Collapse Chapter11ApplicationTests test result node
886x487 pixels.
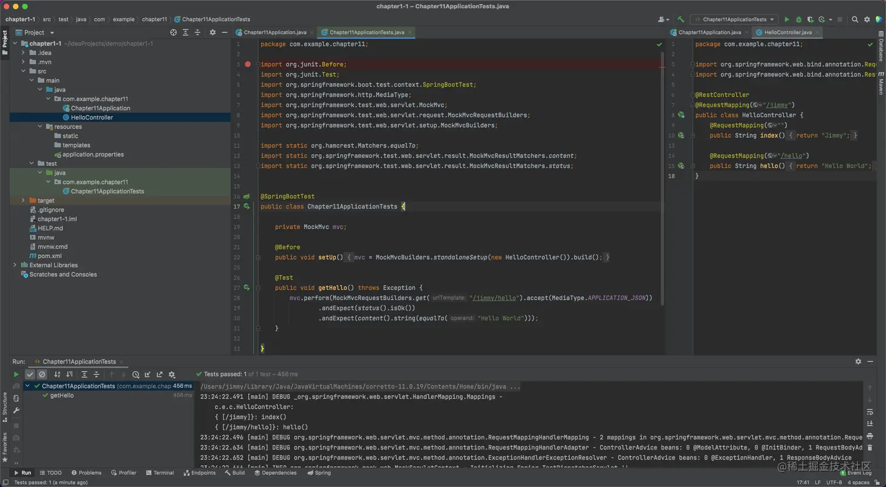click(x=28, y=386)
